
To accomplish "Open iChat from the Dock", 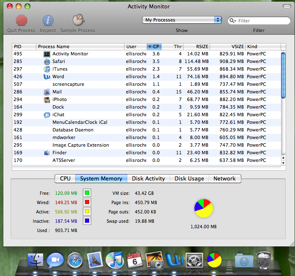I will pos(55,260).
